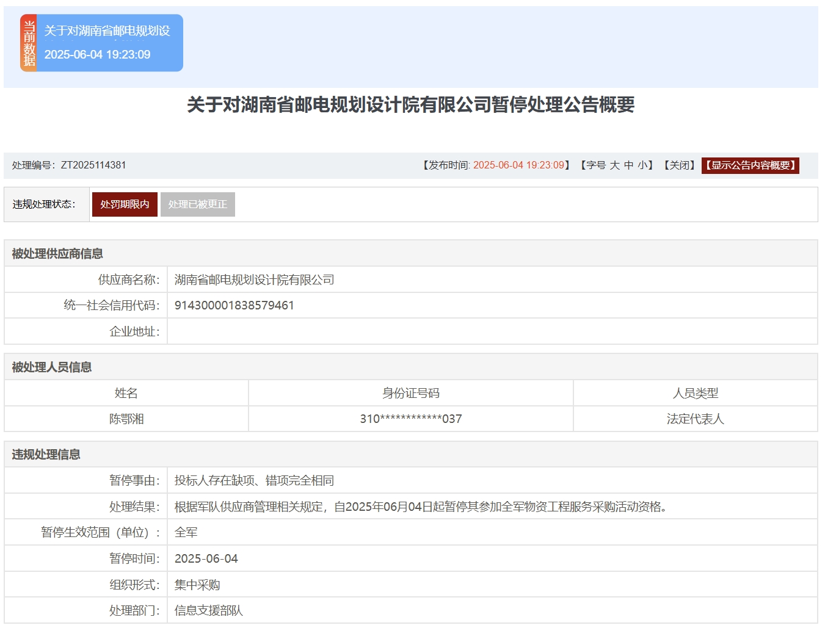Viewport: 825px width, 628px height.
Task: Click 显示公告内容概要 button
Action: coord(750,165)
